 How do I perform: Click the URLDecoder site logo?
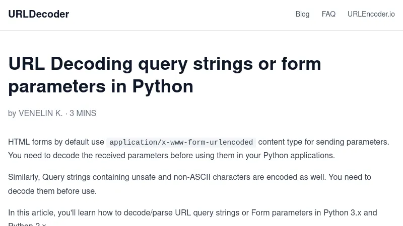tap(39, 14)
